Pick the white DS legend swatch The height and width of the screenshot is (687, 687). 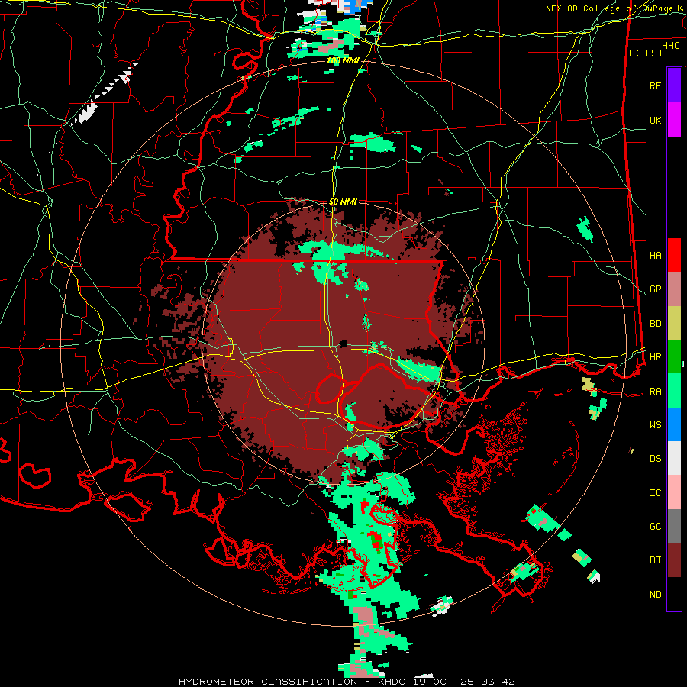click(674, 458)
